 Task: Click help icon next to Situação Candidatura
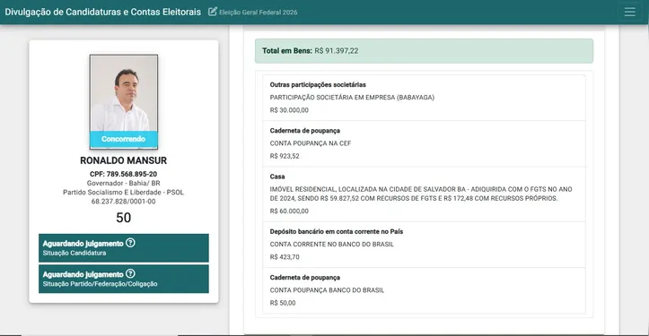click(130, 243)
